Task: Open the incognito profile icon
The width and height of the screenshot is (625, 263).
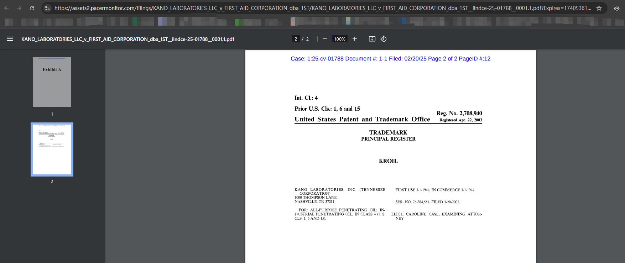Action: (617, 8)
